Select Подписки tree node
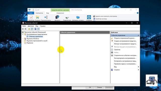 30,43
